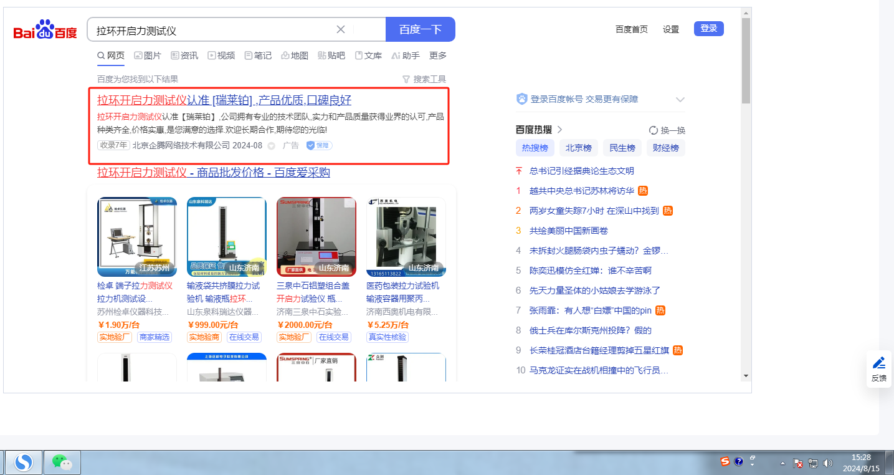The height and width of the screenshot is (475, 894).
Task: Open the Action Center flag icon
Action: [x=798, y=463]
